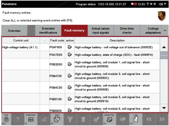Click the greyed Back double-arrow icon
The width and height of the screenshot is (169, 126).
(149, 119)
